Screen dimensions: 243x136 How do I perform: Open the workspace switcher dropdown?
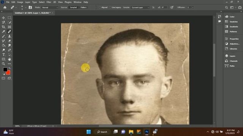coord(233,8)
